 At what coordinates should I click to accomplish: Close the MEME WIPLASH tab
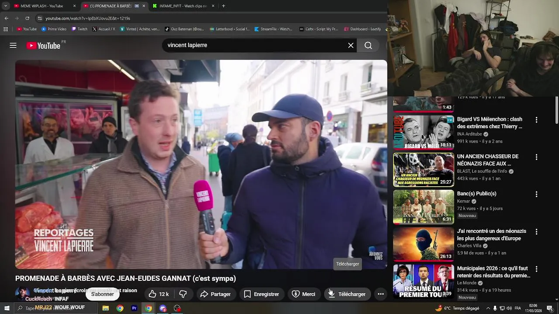point(74,6)
